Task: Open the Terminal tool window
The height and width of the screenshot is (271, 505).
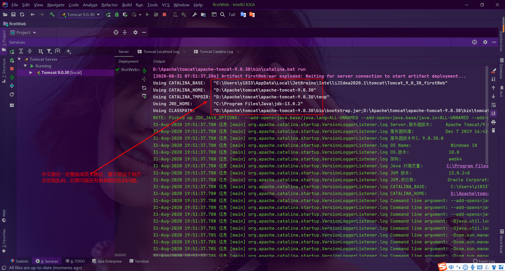Action: tap(139, 261)
